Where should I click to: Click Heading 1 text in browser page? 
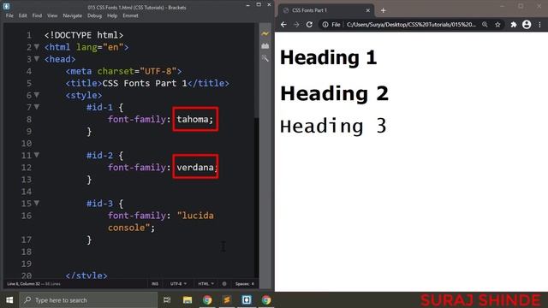tap(328, 57)
